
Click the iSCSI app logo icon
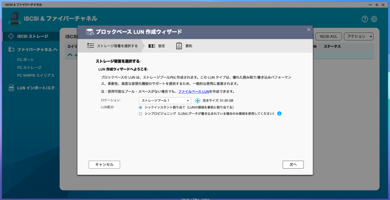(14, 18)
